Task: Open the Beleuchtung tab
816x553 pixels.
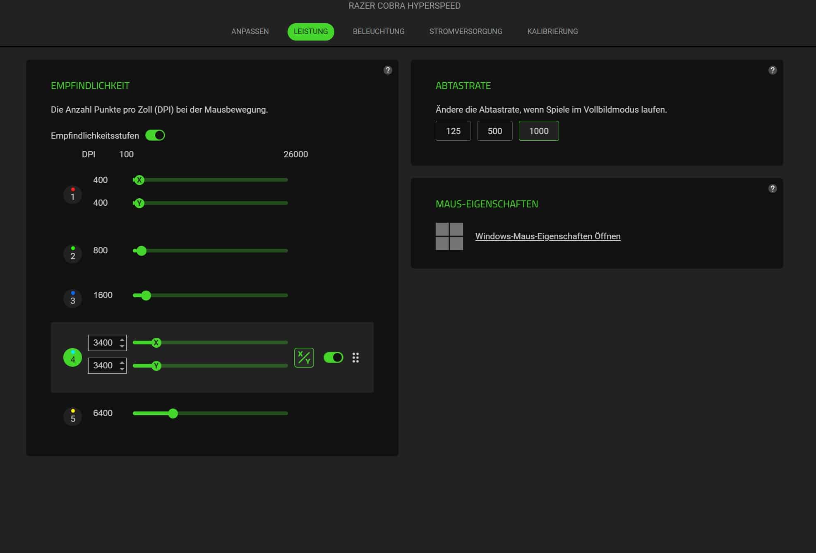Action: point(378,31)
